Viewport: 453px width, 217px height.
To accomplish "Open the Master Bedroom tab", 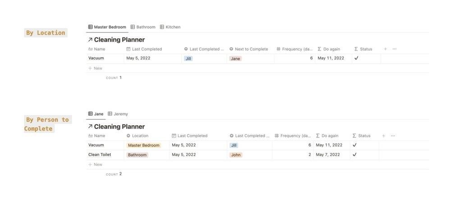I will pyautogui.click(x=107, y=27).
